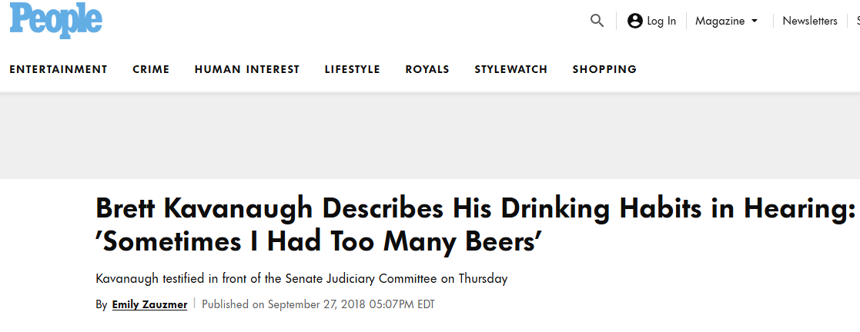The image size is (860, 332).
Task: Expand the arrow next to Magazine
Action: (x=755, y=22)
